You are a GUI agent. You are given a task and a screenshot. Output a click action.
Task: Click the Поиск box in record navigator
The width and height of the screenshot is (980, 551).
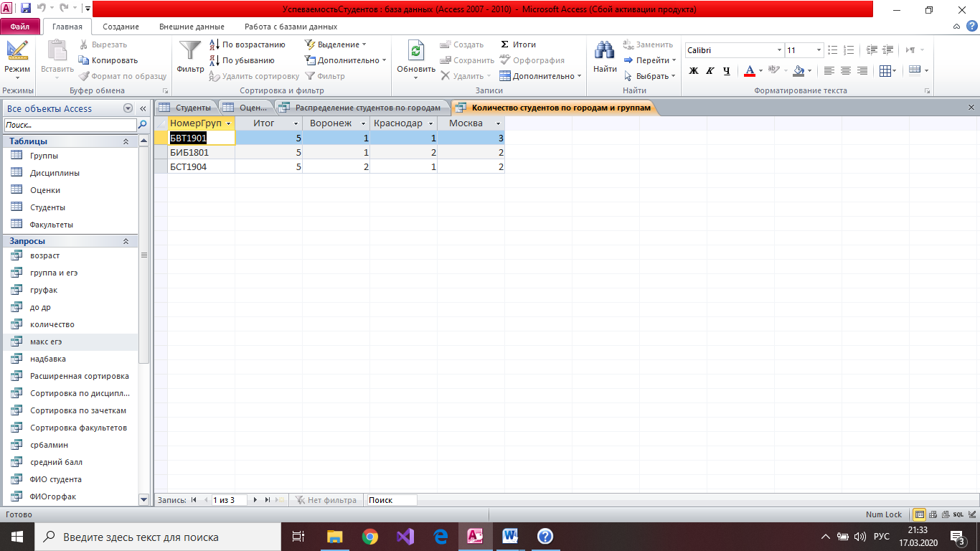[391, 500]
